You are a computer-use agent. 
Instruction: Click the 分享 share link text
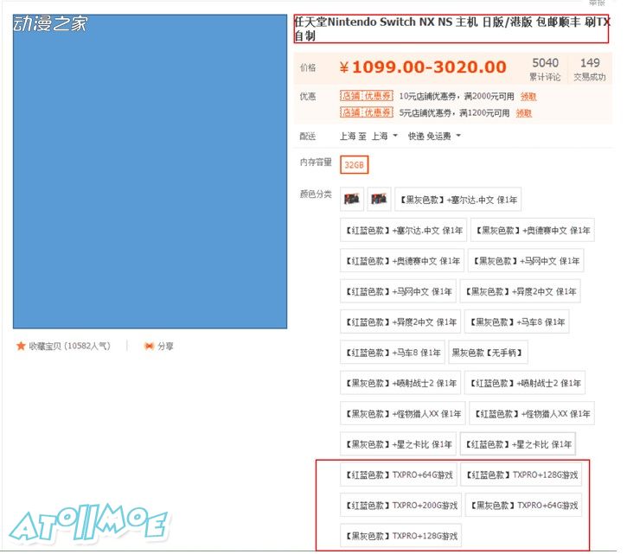(165, 347)
